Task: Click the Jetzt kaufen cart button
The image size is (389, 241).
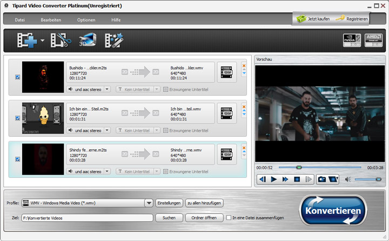Action: click(x=313, y=19)
